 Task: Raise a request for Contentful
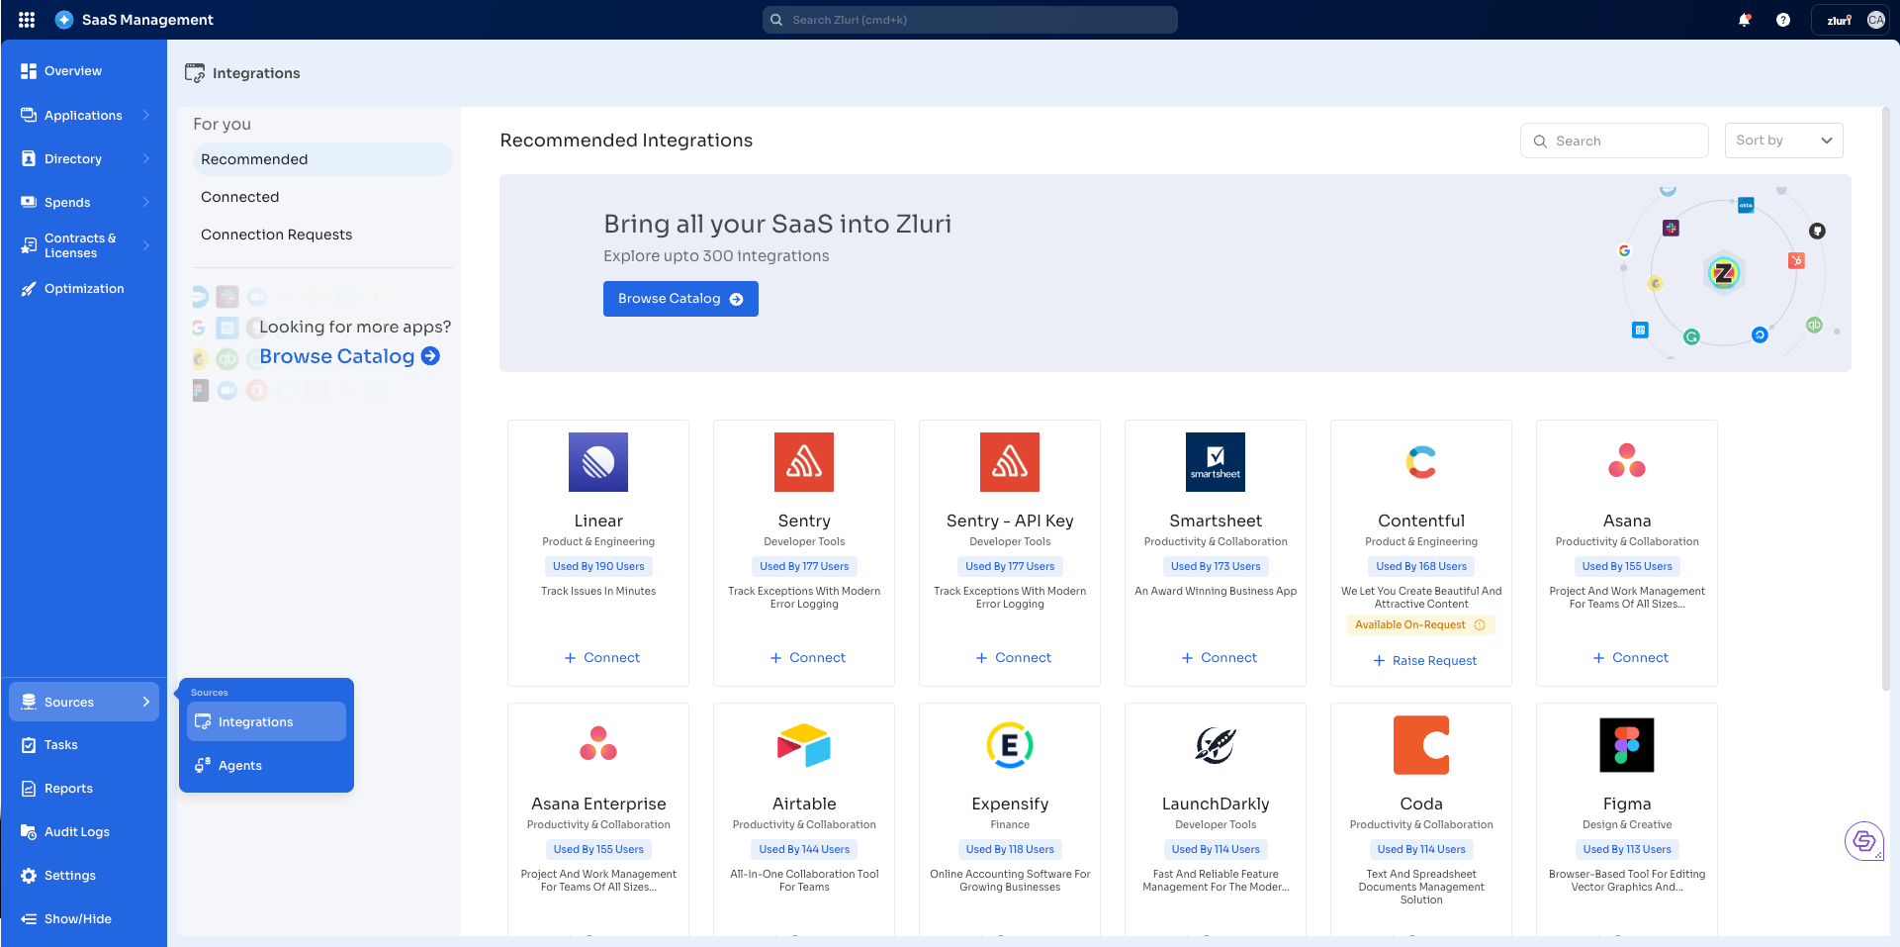pos(1424,661)
